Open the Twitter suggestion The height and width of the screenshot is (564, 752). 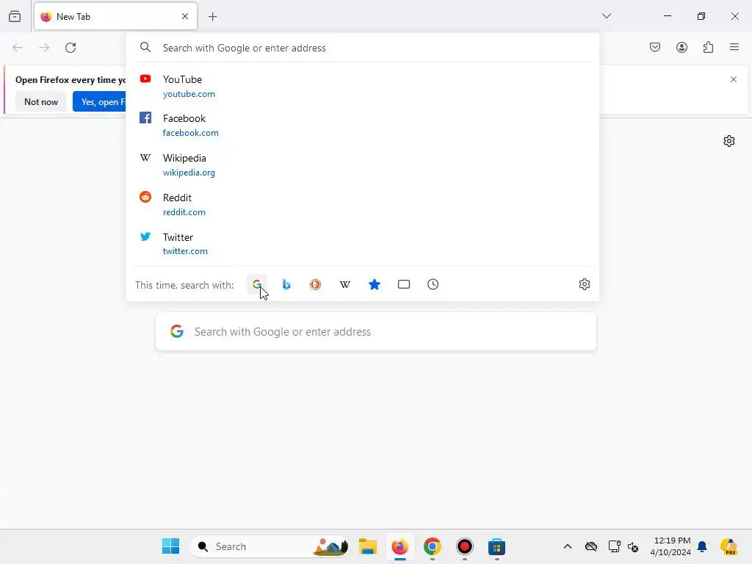click(363, 244)
